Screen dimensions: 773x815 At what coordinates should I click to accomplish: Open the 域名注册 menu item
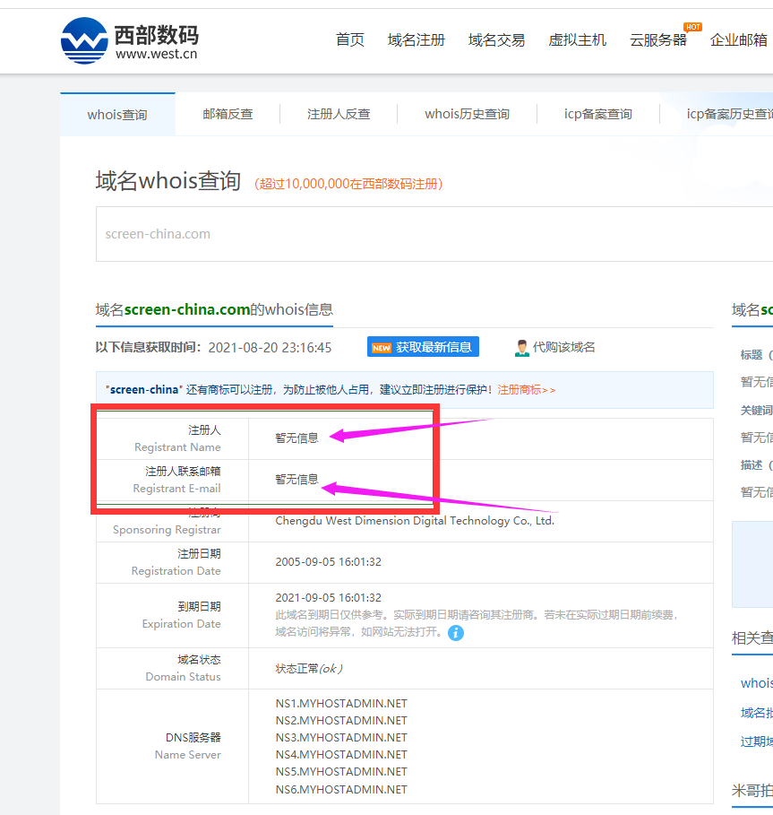[417, 40]
